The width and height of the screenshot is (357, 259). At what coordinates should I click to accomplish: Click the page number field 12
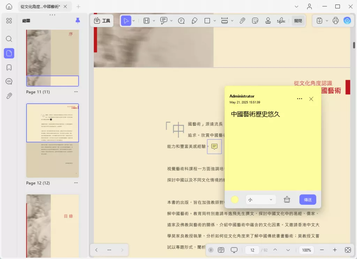[252, 250]
